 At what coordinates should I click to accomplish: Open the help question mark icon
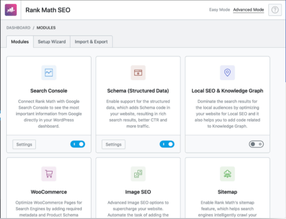[275, 10]
